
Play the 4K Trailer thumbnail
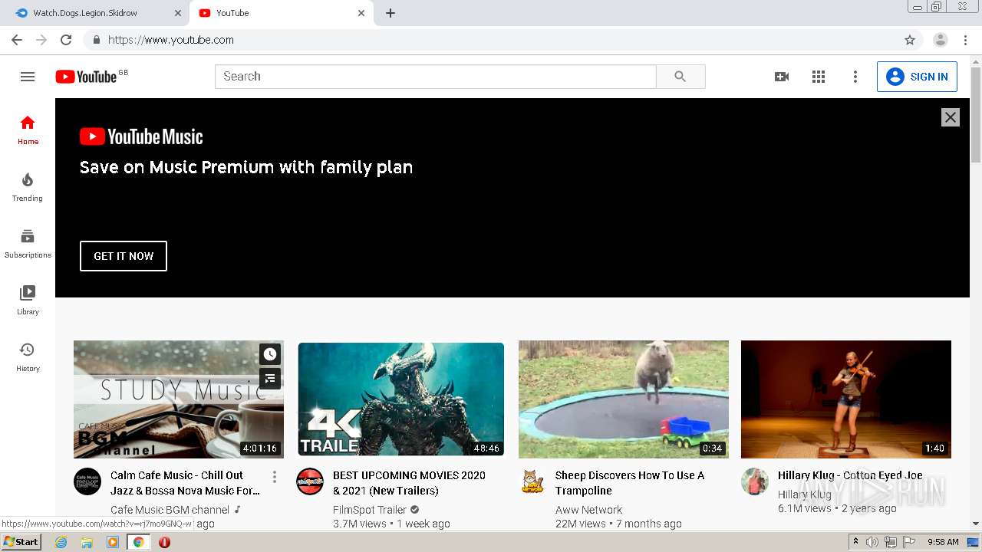401,399
